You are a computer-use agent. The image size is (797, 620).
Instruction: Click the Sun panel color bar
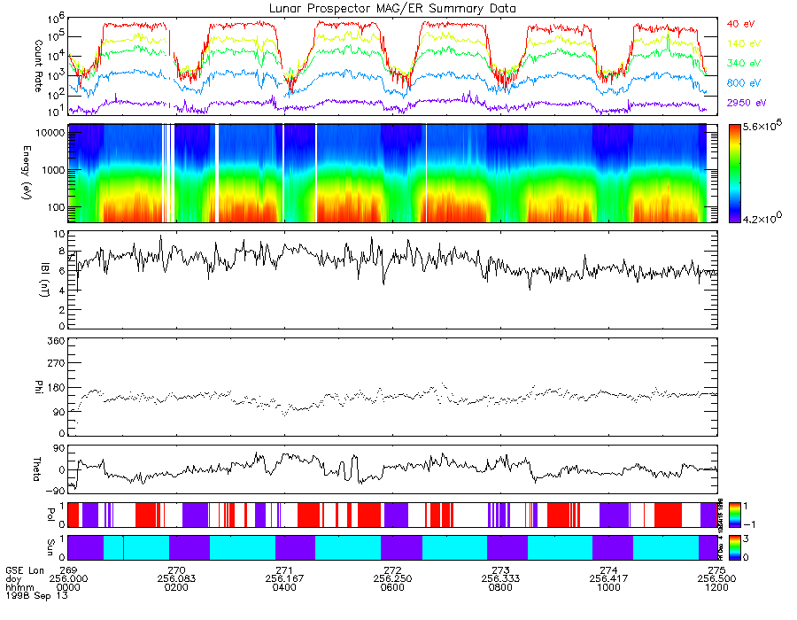point(734,548)
